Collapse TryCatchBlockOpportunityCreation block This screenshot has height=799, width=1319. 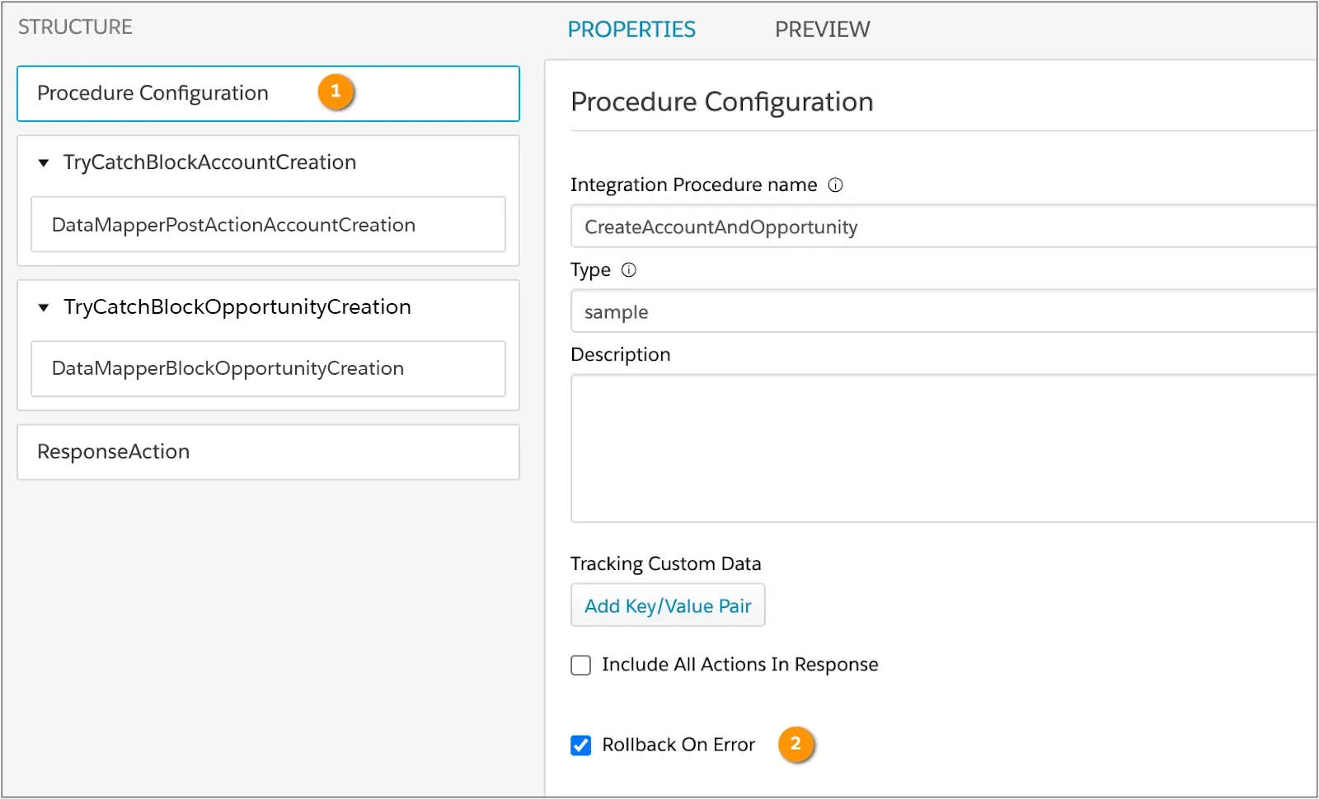pyautogui.click(x=44, y=307)
